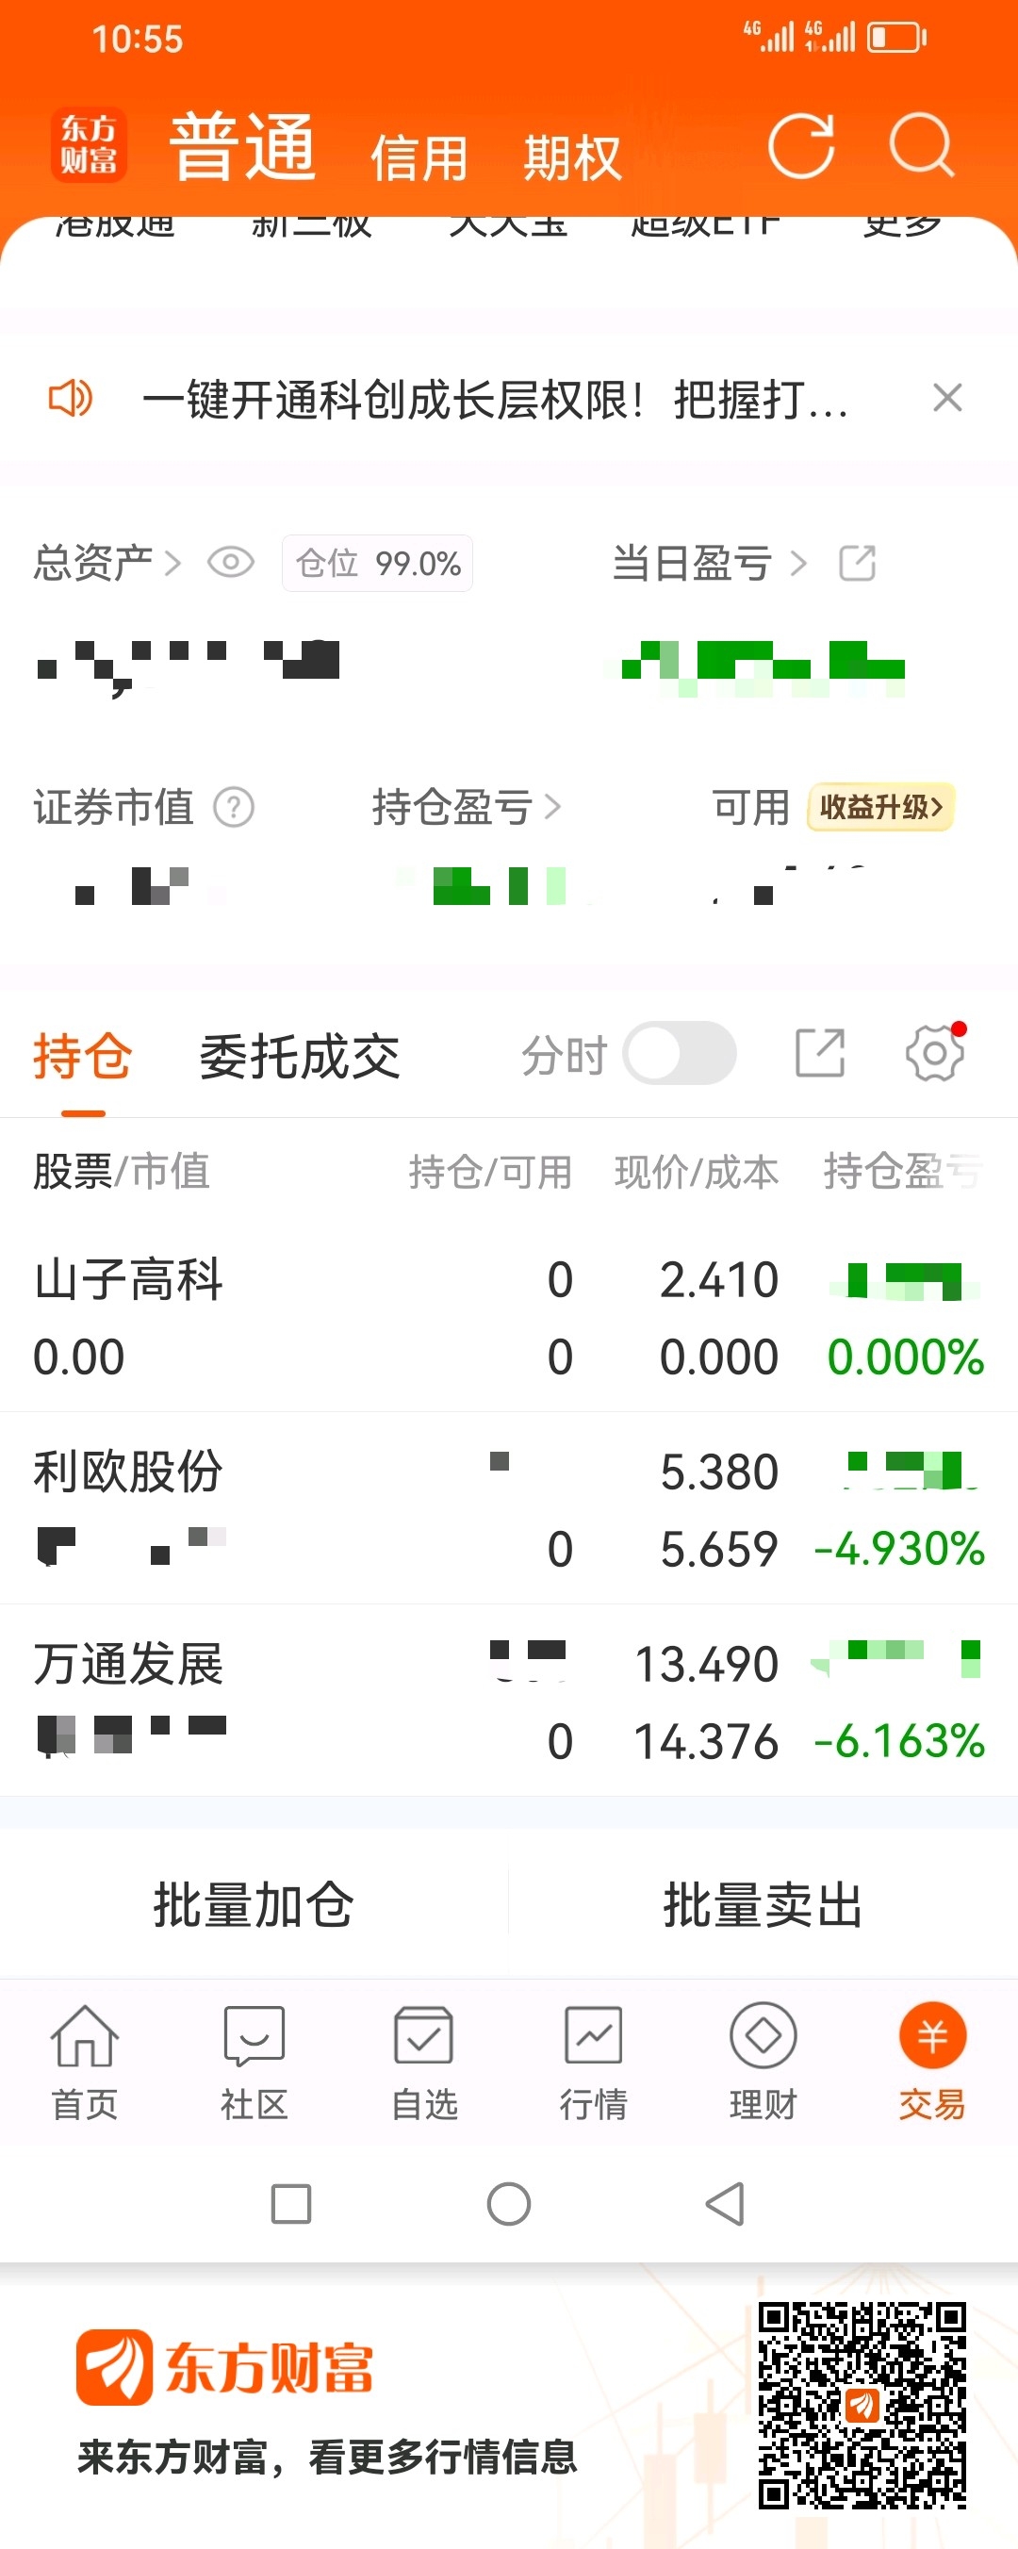Open search with the magnifier icon
Viewport: 1018px width, 2549px height.
click(921, 146)
